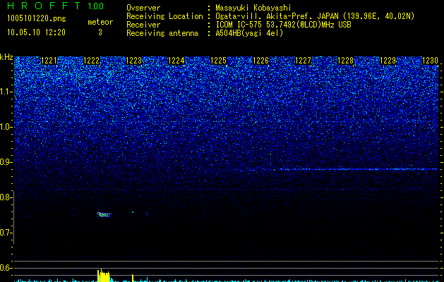Click the HROFFT 1.0.0 title text
Viewport: 444px width, 282px height.
55,6
